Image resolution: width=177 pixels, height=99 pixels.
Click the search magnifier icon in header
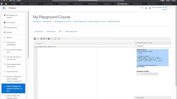[142, 8]
